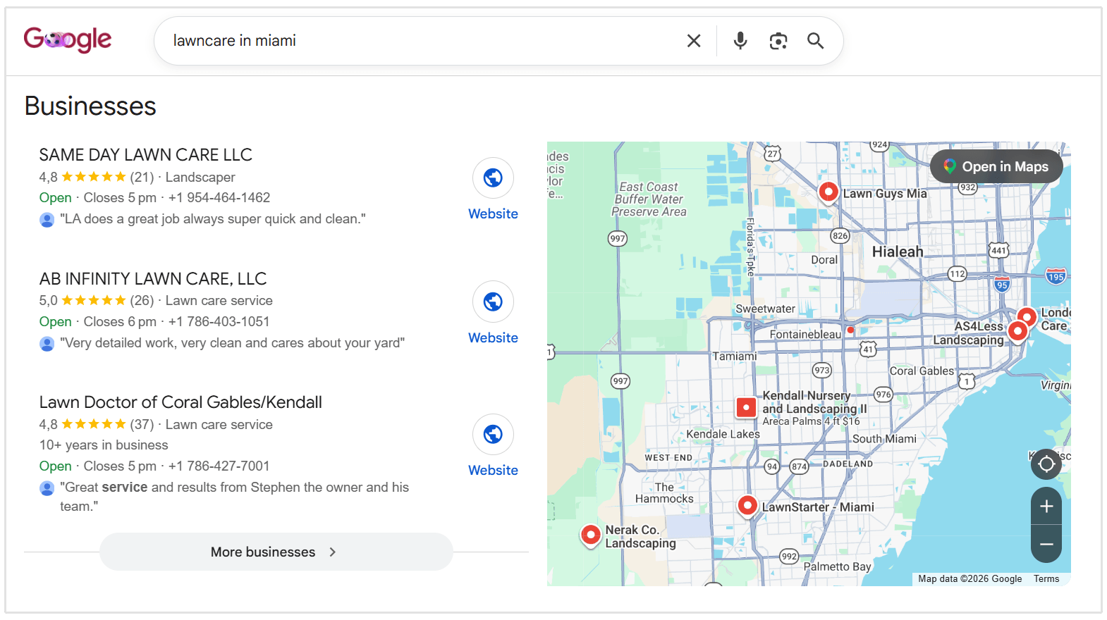Image resolution: width=1107 pixels, height=620 pixels.
Task: Open AB INFINITY LAWN CARE, LLC listing
Action: pyautogui.click(x=153, y=279)
